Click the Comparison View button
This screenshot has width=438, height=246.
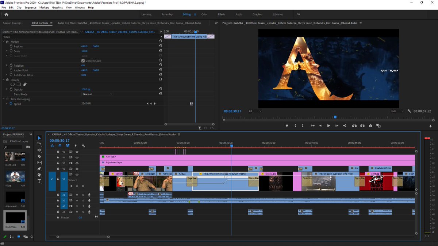point(379,126)
